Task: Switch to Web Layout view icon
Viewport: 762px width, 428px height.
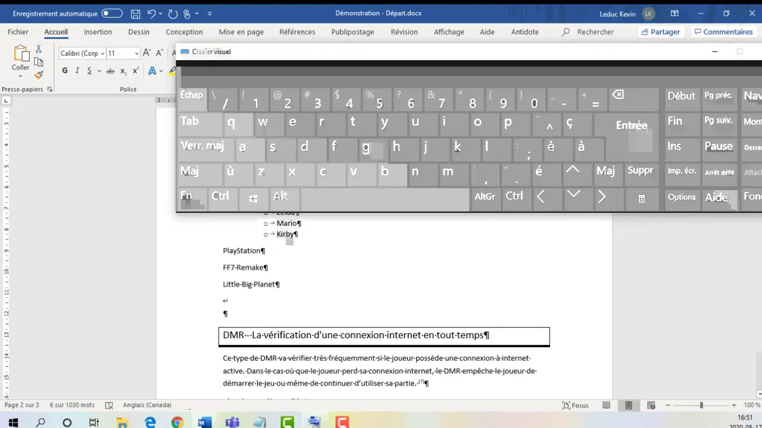Action: pyautogui.click(x=651, y=405)
